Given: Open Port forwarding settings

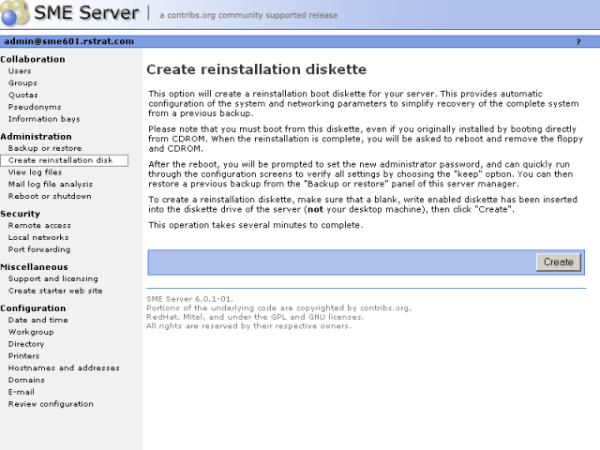Looking at the screenshot, I should (x=39, y=249).
